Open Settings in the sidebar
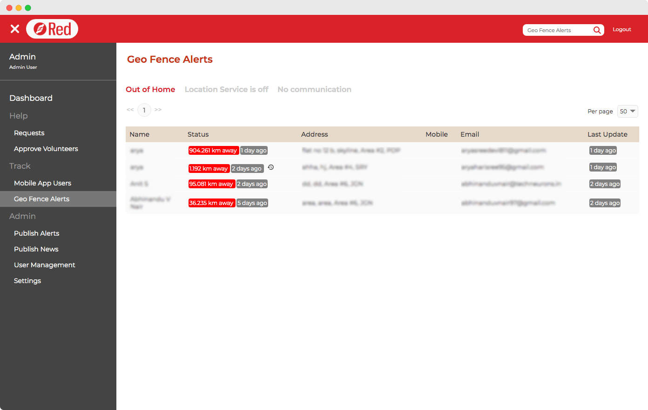Viewport: 648px width, 410px height. (27, 281)
